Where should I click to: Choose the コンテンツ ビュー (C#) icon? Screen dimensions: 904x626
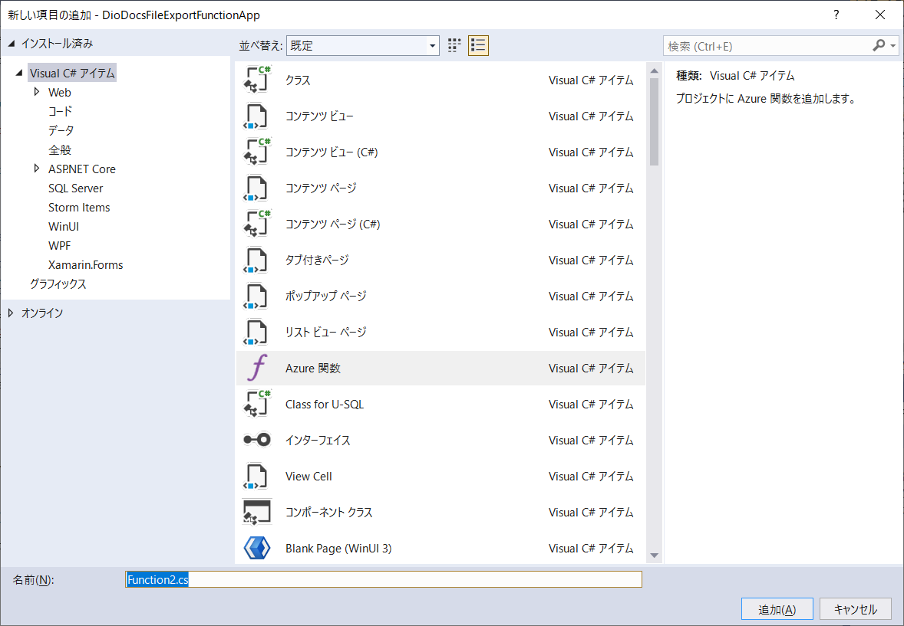click(256, 152)
